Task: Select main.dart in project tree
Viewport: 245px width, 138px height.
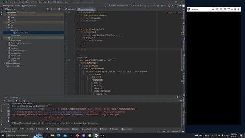Action: (16, 35)
